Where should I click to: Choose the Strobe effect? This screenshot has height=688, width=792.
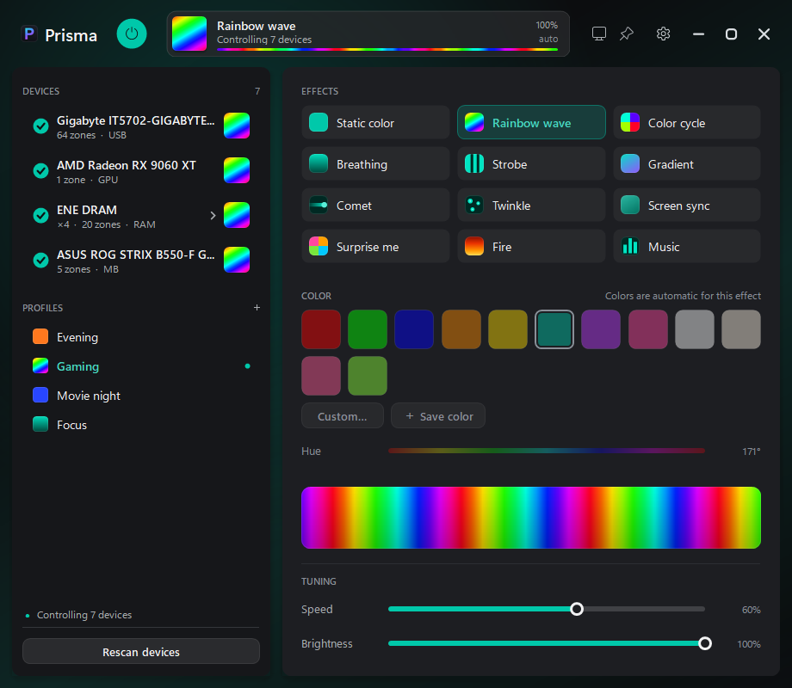531,164
